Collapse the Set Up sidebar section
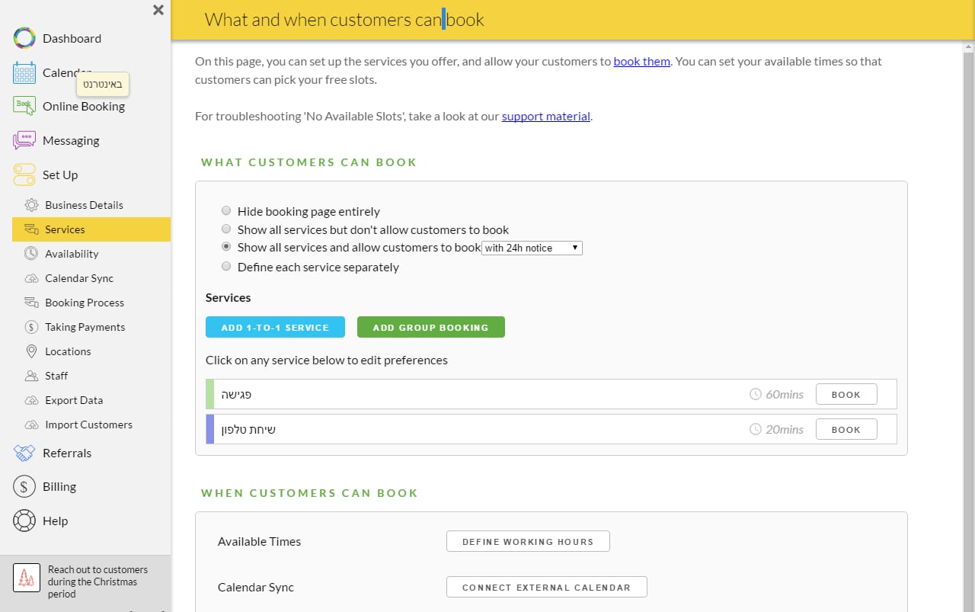Viewport: 975px width, 612px height. click(60, 175)
